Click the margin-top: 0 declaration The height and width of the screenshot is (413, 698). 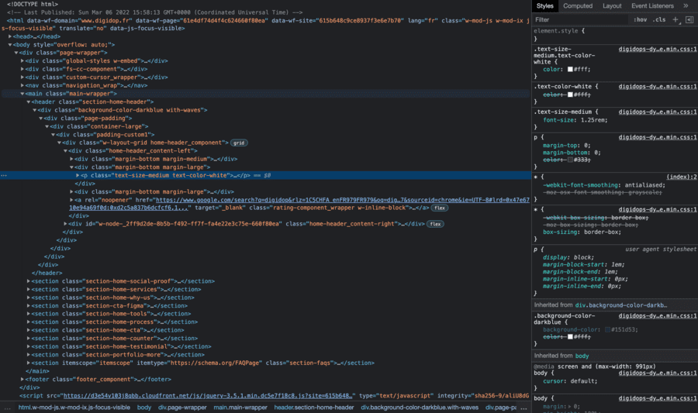click(567, 146)
